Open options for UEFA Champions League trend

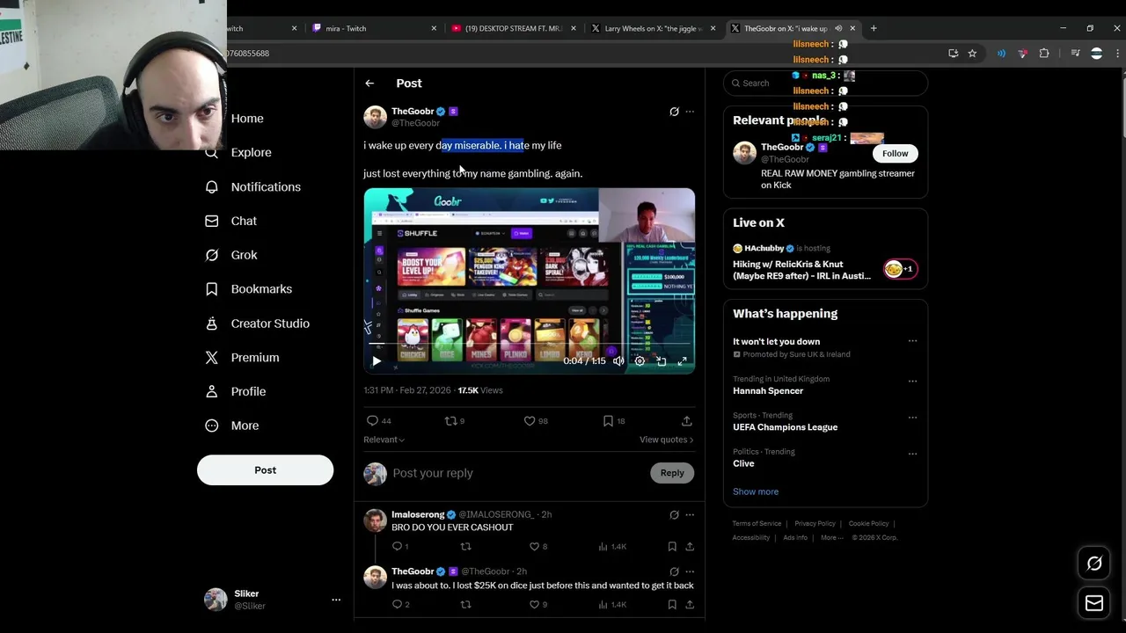912,418
